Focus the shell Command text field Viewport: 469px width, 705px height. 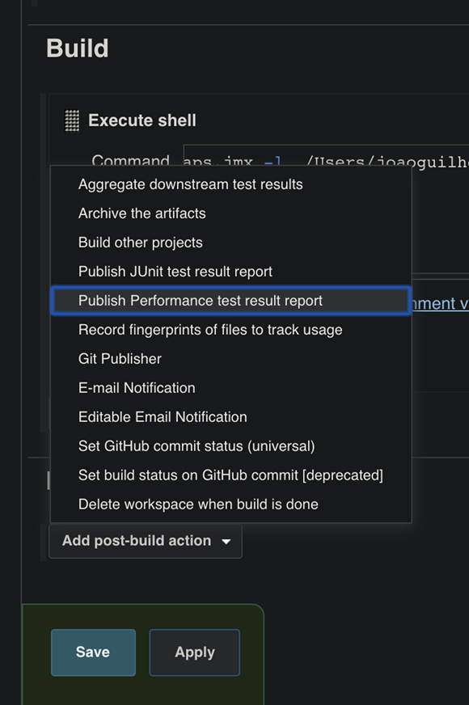click(326, 155)
